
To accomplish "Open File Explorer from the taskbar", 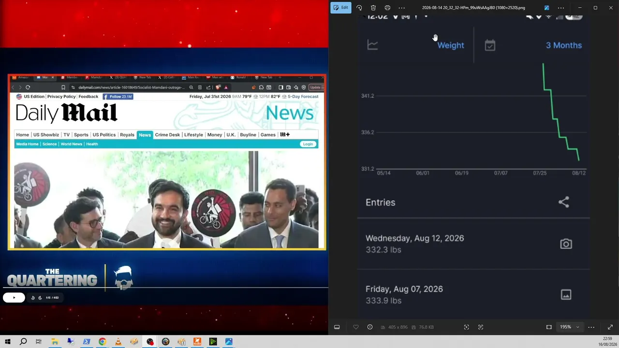I will (x=55, y=342).
